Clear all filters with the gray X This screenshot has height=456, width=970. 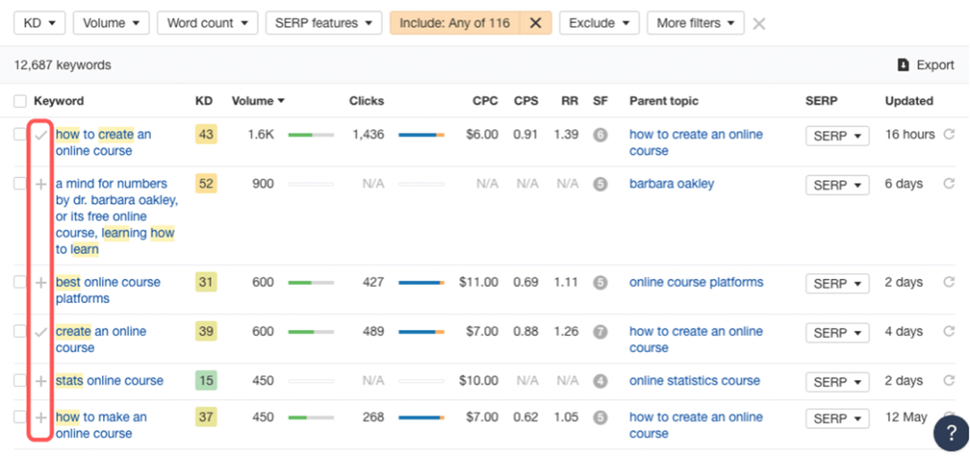(759, 24)
